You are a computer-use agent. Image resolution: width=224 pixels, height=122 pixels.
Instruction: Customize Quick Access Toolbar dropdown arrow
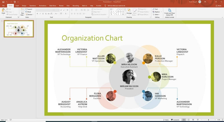[x=18, y=2]
